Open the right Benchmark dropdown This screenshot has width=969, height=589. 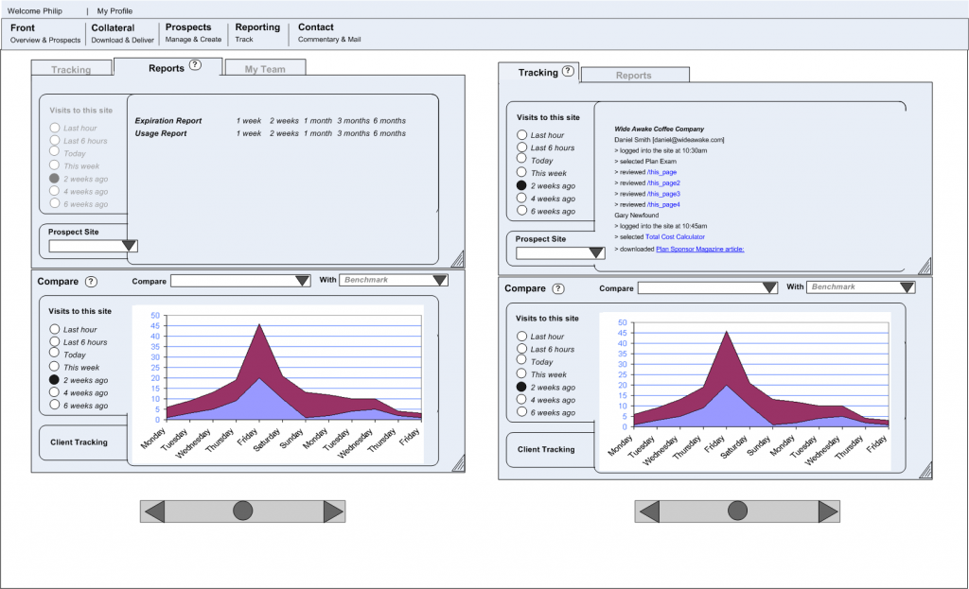[x=907, y=287]
